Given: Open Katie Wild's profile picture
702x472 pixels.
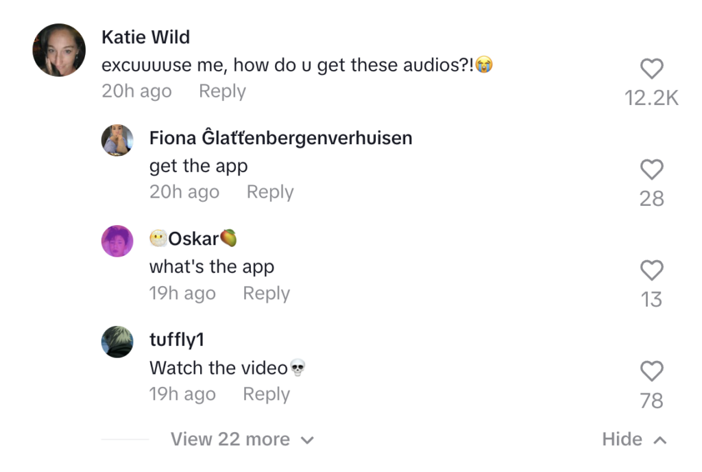Looking at the screenshot, I should (59, 50).
